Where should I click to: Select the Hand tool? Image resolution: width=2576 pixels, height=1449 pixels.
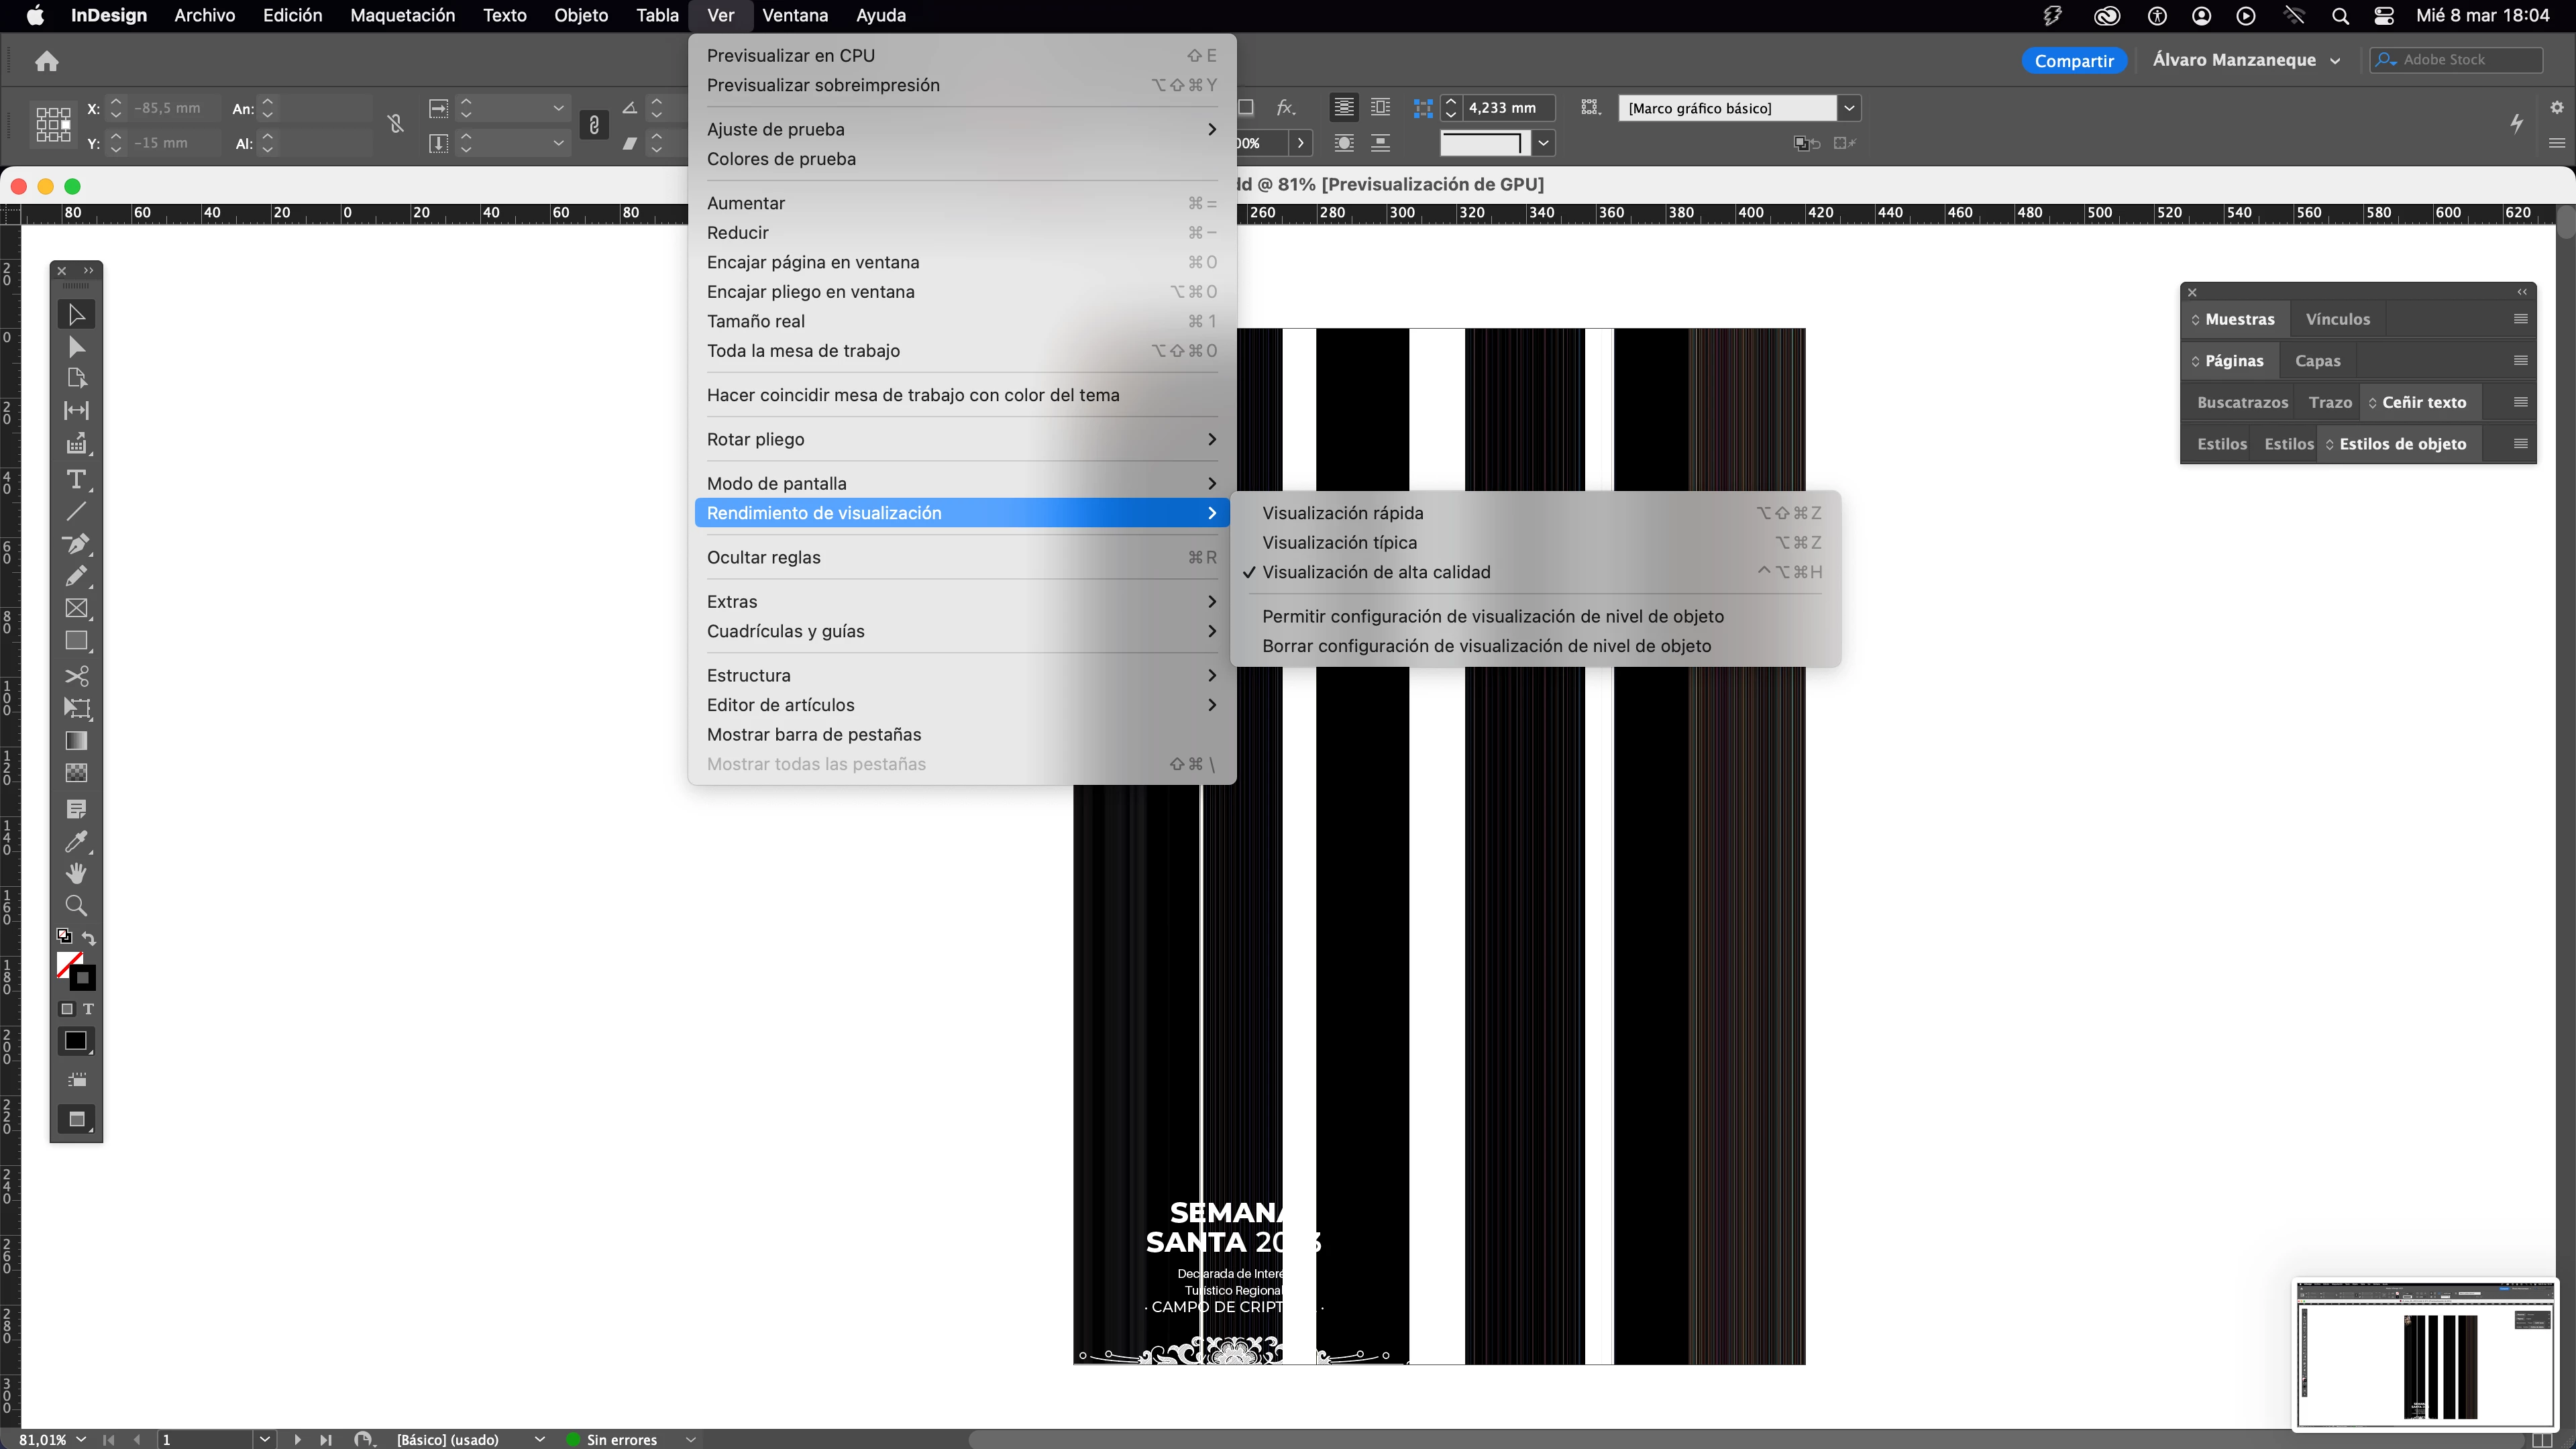(76, 873)
